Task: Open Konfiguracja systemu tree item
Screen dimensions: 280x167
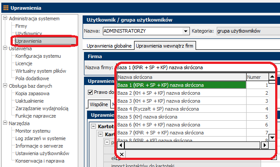Action: (x=38, y=56)
